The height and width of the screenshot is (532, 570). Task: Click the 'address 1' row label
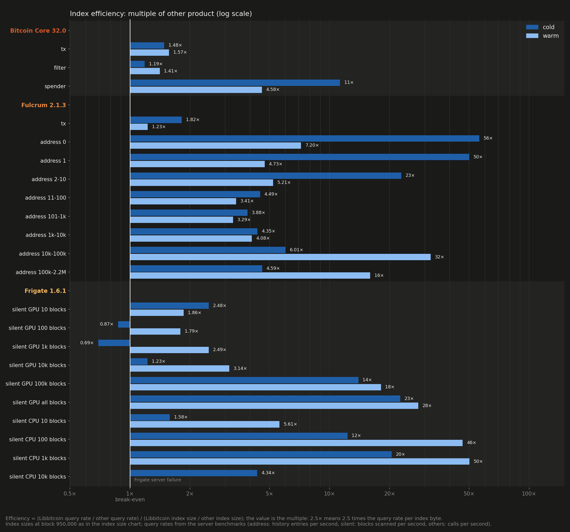tap(53, 161)
